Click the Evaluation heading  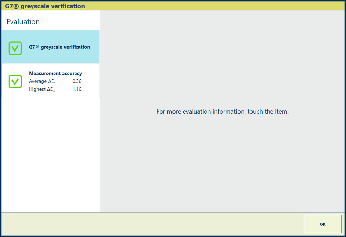pyautogui.click(x=23, y=22)
